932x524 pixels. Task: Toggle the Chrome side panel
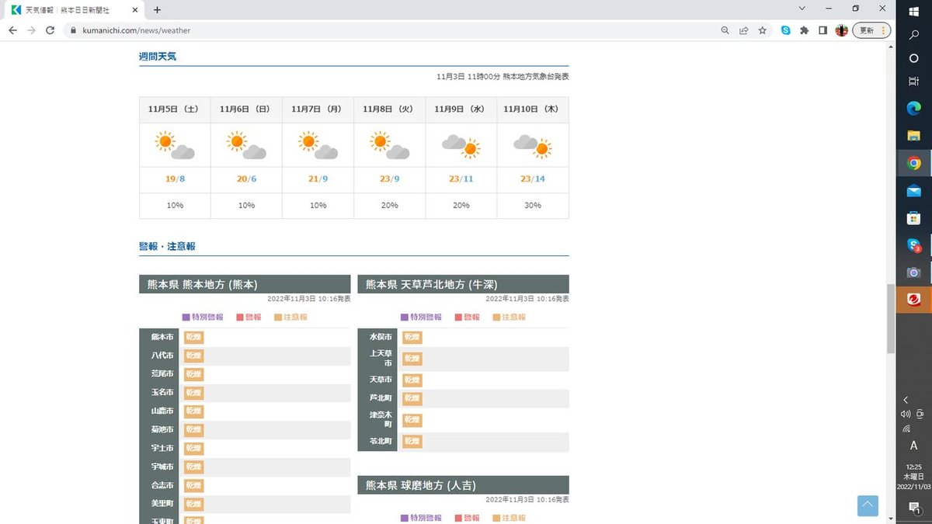[822, 30]
